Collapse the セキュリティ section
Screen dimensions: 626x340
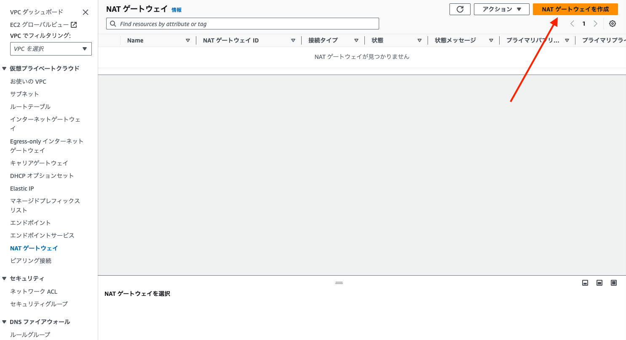click(x=4, y=278)
